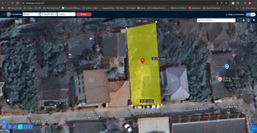The height and width of the screenshot is (133, 257).
Task: Click the top-left vertex of yellow parcel
Action: click(126, 28)
